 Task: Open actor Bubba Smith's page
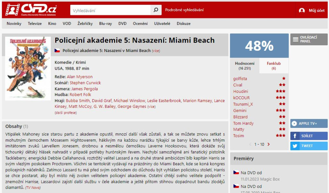[x=78, y=101]
